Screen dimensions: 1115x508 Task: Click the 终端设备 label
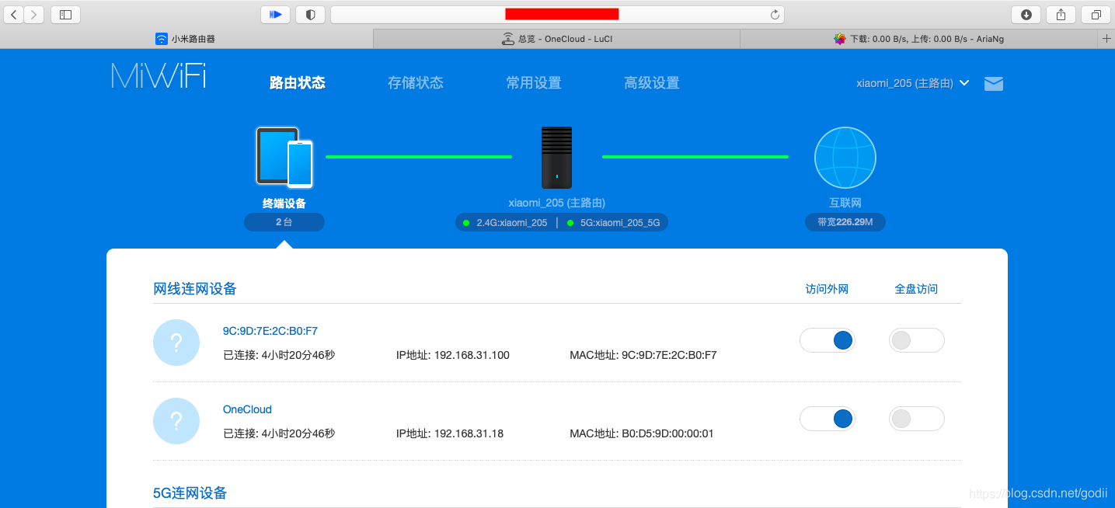284,204
